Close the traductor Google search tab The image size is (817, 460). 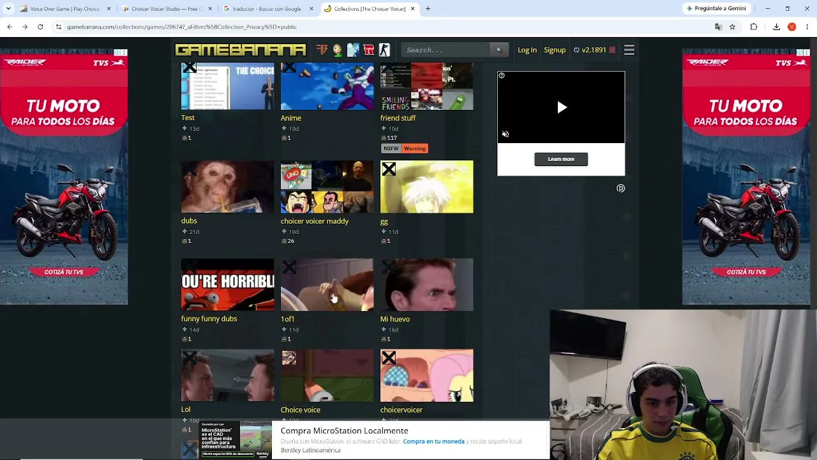click(x=311, y=9)
